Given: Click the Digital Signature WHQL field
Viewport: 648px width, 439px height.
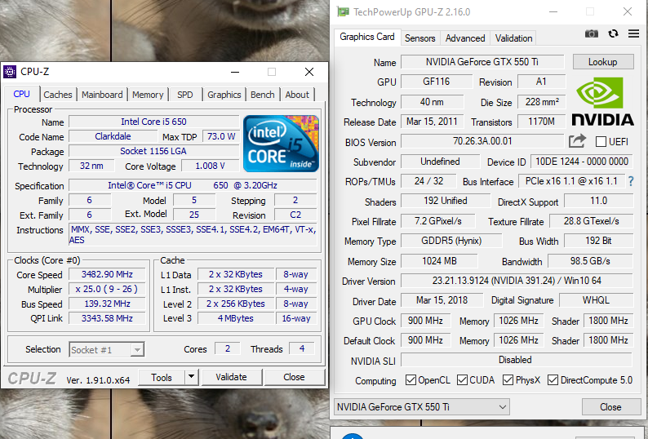Looking at the screenshot, I should 596,300.
